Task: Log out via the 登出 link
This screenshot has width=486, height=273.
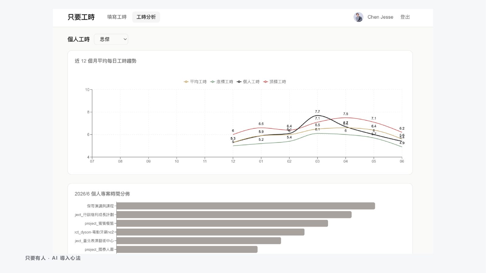Action: (x=405, y=17)
